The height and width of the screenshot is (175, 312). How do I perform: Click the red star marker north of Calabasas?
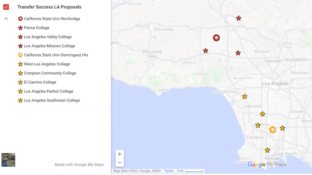206,51
